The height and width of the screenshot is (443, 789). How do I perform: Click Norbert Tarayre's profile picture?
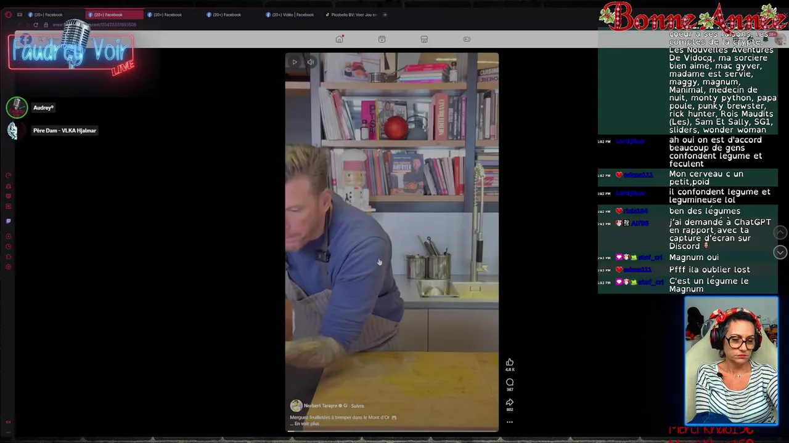296,405
